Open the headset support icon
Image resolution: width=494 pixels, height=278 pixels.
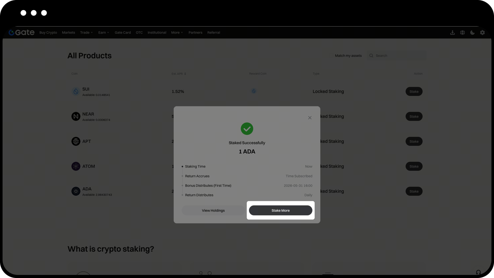[479, 272]
